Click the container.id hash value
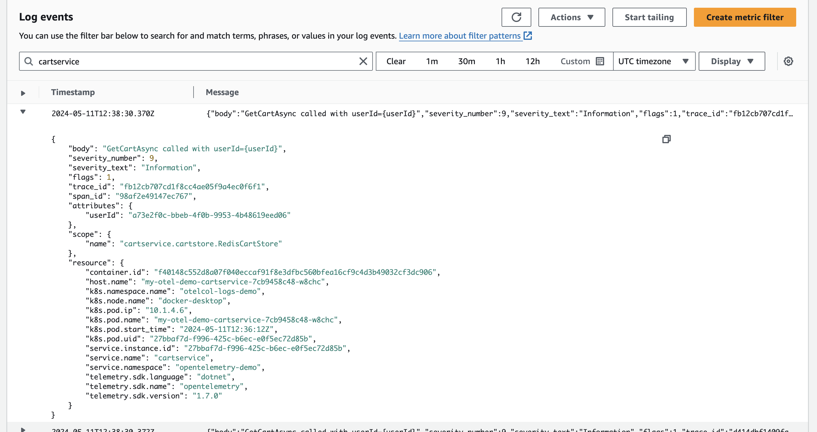817x432 pixels. pyautogui.click(x=295, y=272)
